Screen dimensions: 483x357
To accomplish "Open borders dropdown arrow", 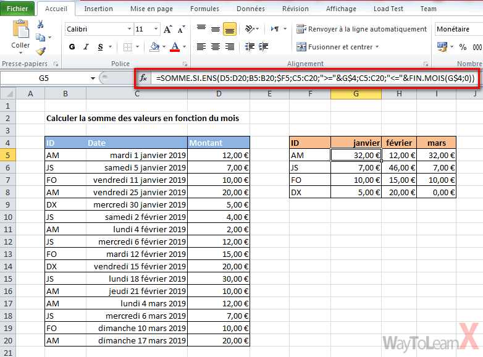I will pyautogui.click(x=137, y=47).
